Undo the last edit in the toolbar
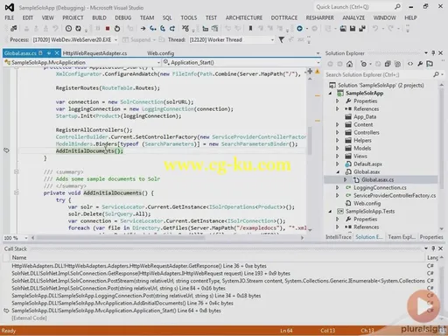448x336 pixels. [375, 28]
